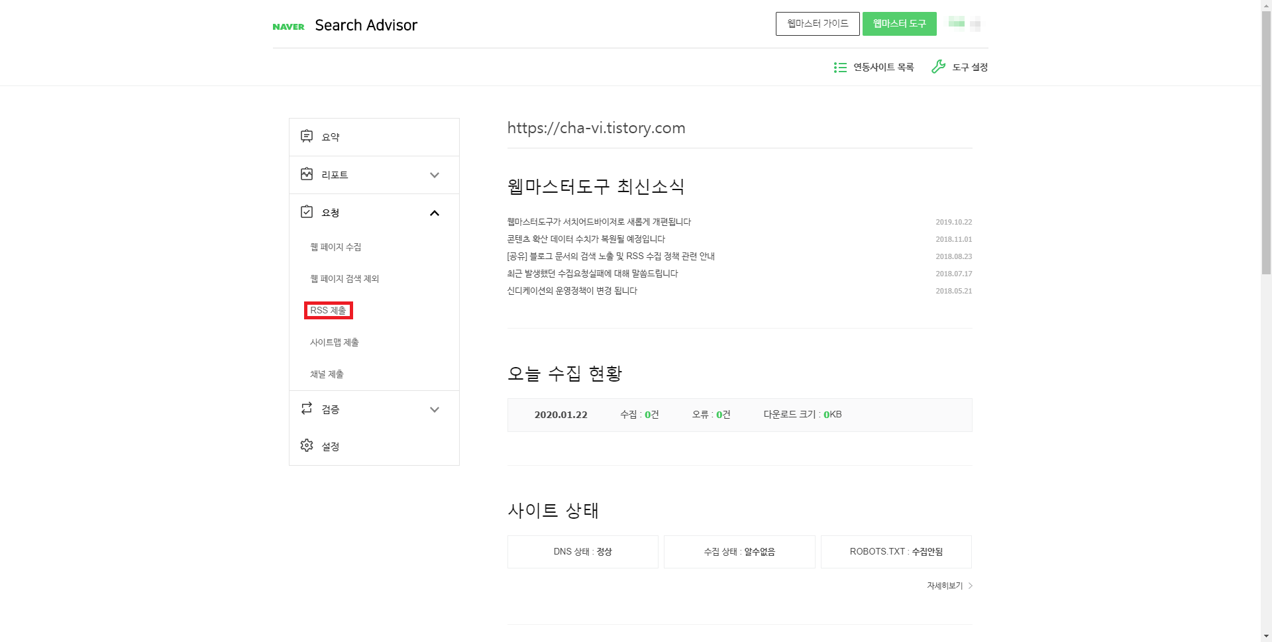Click the 연동사이트 목록 list icon
The height and width of the screenshot is (642, 1272).
point(840,68)
